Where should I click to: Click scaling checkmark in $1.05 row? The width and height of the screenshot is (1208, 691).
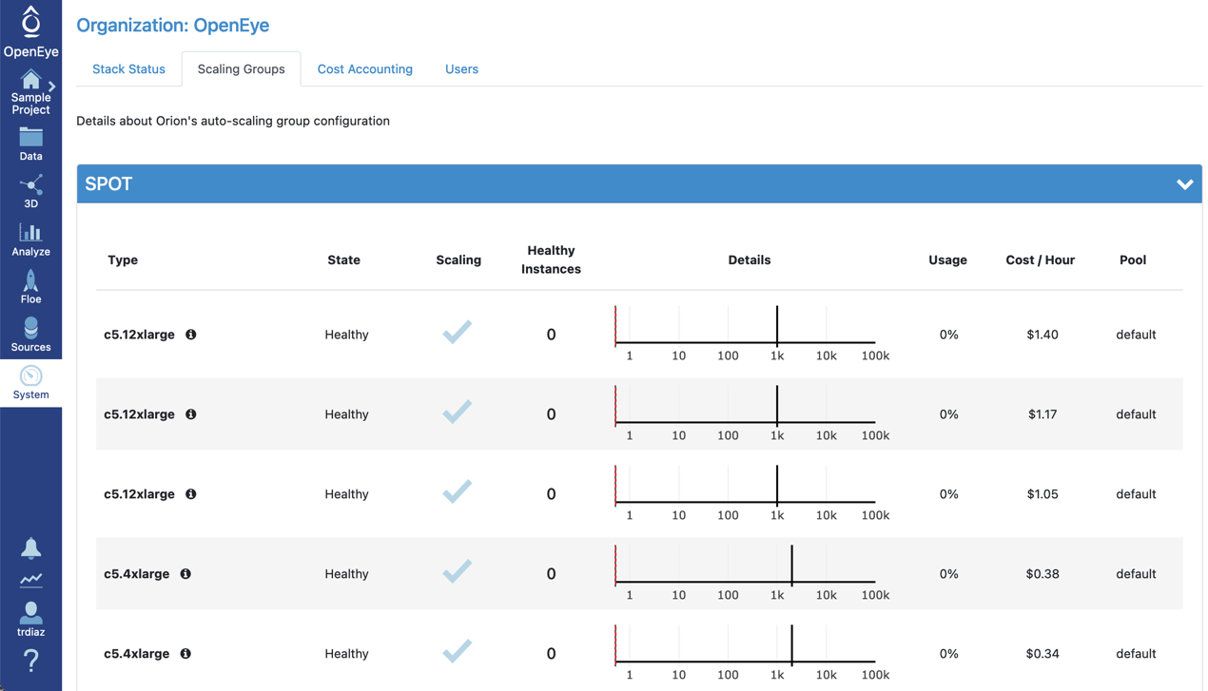pos(458,491)
